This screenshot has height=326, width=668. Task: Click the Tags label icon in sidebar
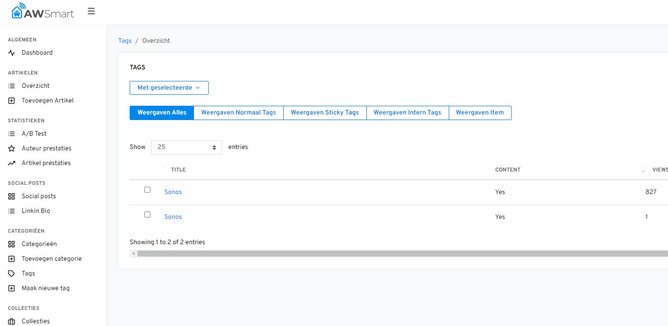[12, 274]
